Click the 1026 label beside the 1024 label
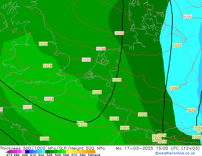 click(142, 115)
